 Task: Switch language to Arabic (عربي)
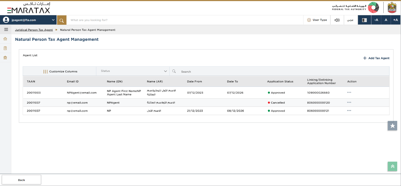[350, 20]
